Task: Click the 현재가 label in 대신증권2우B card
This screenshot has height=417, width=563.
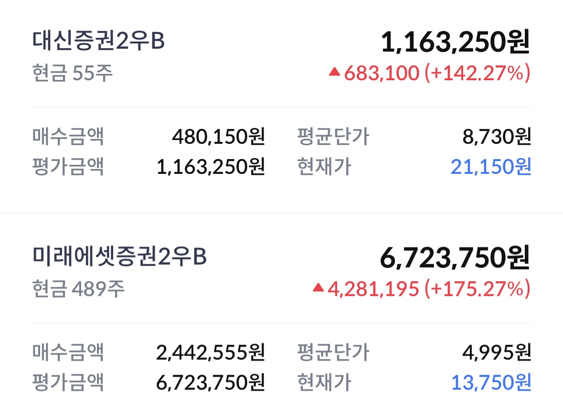Action: (324, 167)
